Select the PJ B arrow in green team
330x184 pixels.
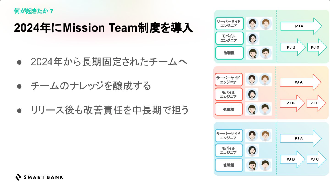click(293, 47)
